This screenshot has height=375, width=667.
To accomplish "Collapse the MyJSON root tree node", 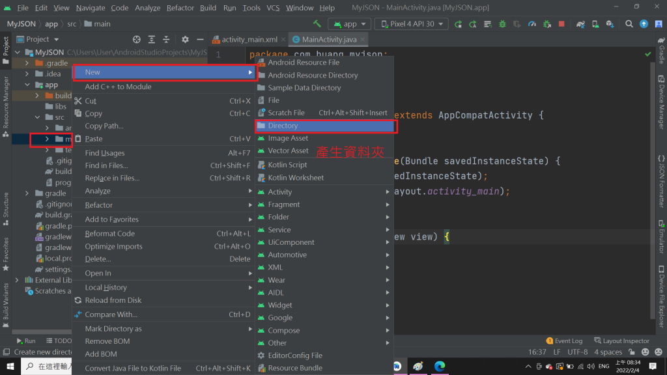I will pyautogui.click(x=18, y=52).
